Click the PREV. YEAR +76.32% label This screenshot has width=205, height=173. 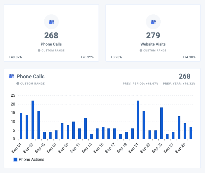point(179,84)
